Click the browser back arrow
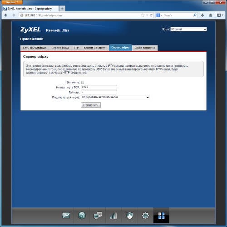Screen dimensions: 227x227 [6, 15]
